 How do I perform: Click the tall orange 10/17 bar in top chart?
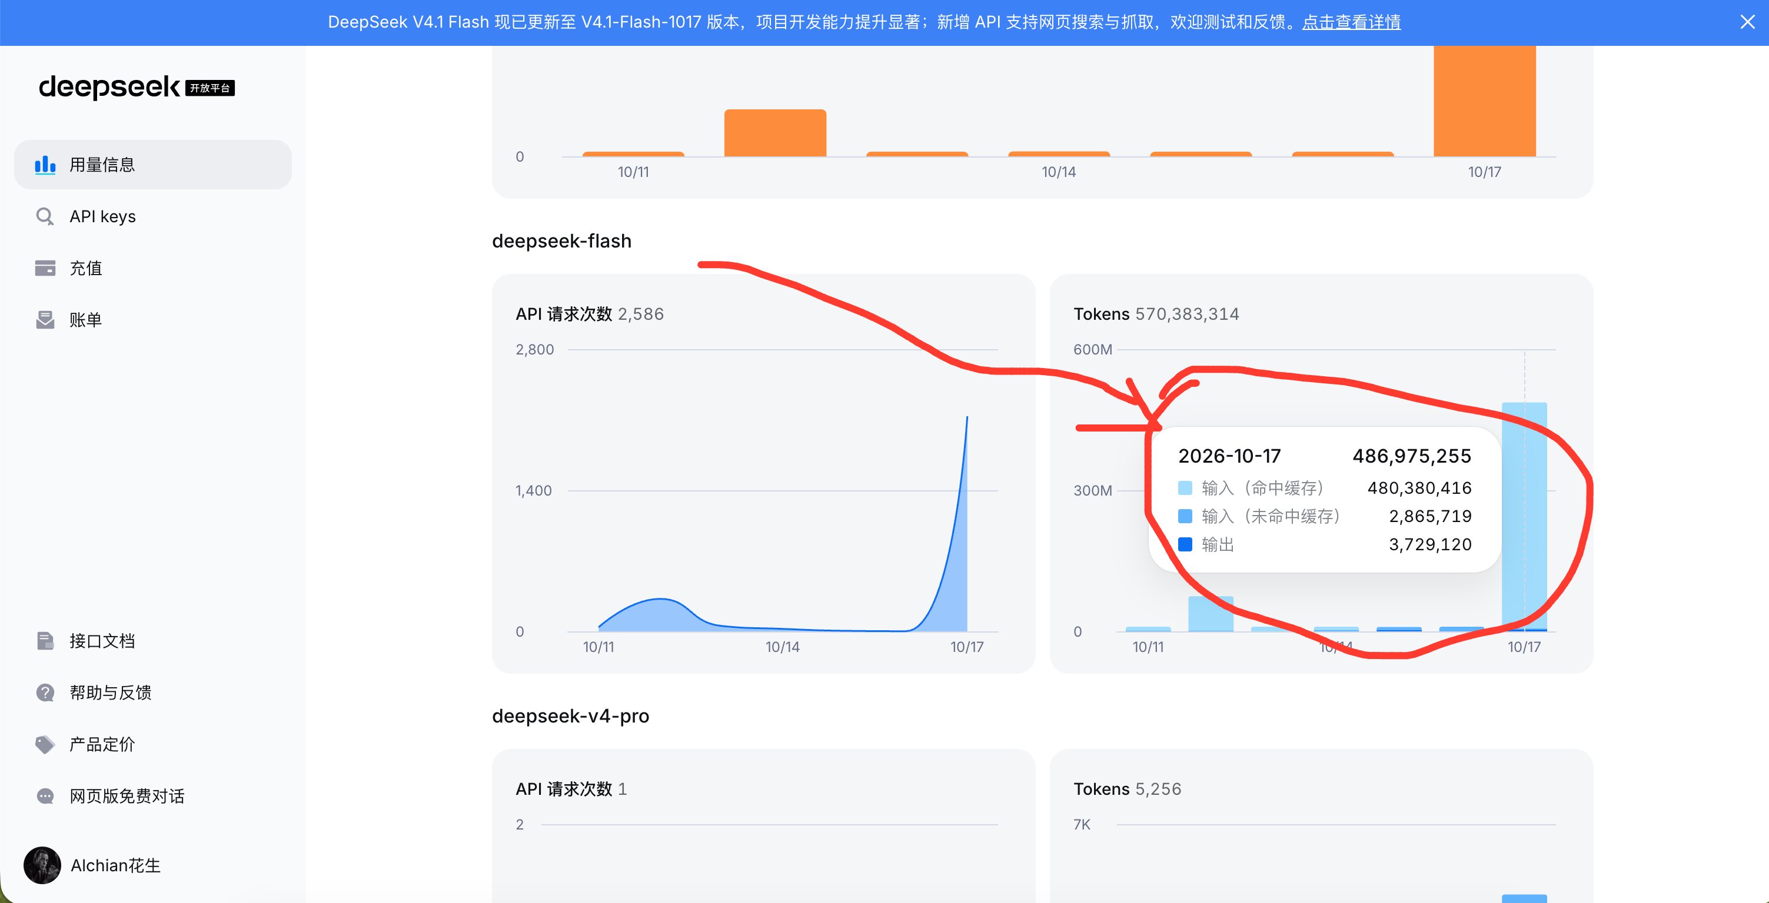pyautogui.click(x=1484, y=101)
